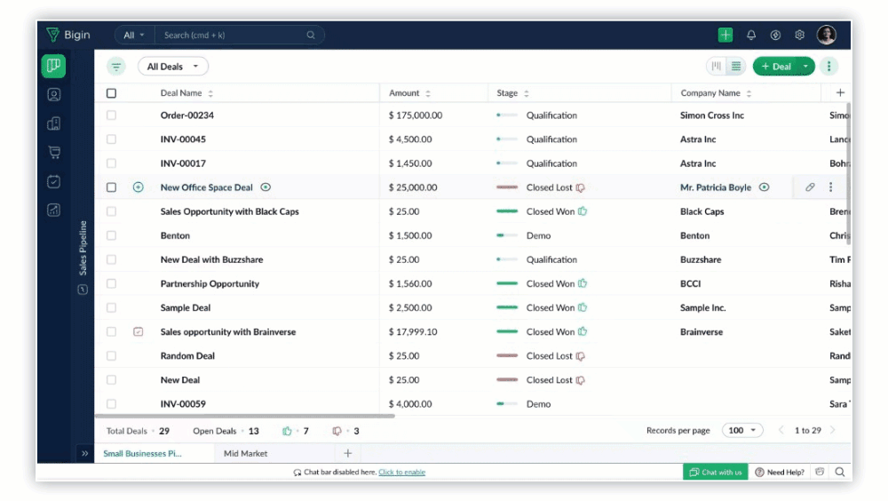Image resolution: width=888 pixels, height=501 pixels.
Task: Switch to list view
Action: click(x=735, y=67)
